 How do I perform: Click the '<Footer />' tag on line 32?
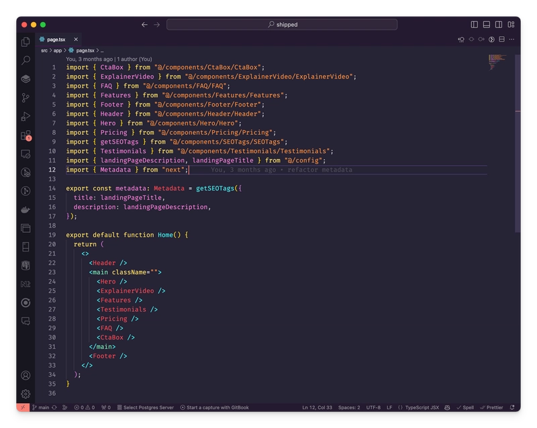click(x=108, y=356)
